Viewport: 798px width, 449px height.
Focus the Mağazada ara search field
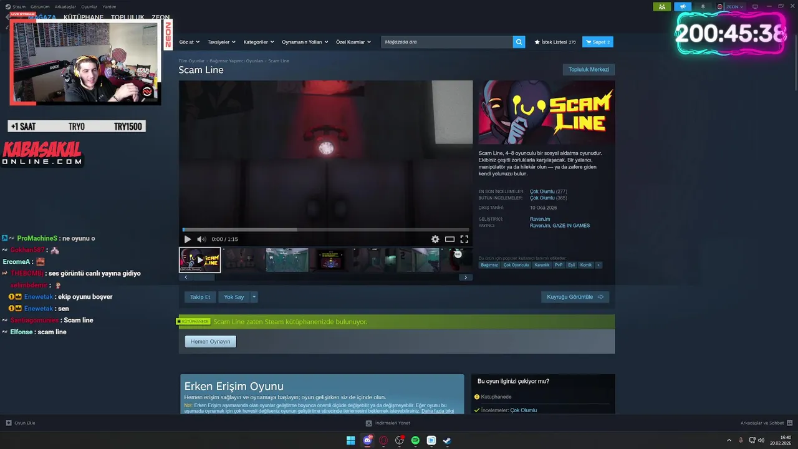[x=446, y=42]
